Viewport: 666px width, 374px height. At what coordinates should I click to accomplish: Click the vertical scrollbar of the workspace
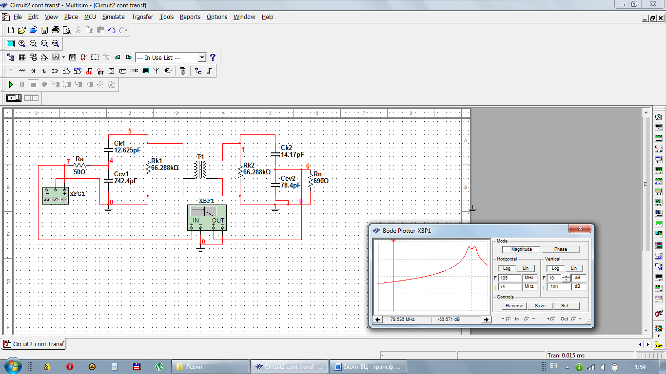pos(646,183)
